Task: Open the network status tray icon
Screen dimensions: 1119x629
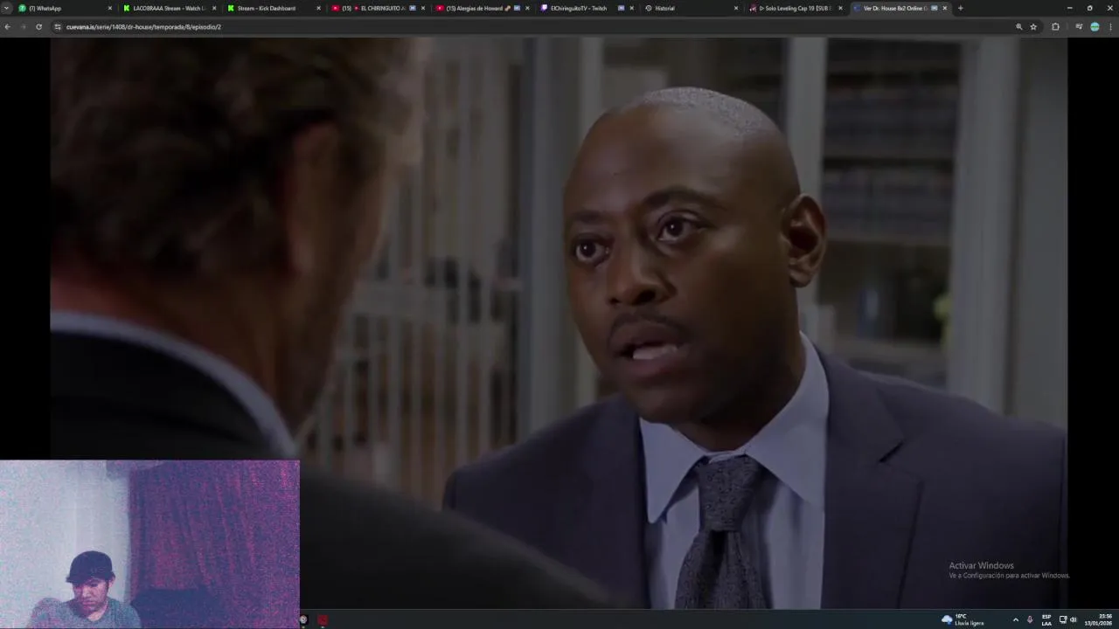Action: [x=1063, y=620]
